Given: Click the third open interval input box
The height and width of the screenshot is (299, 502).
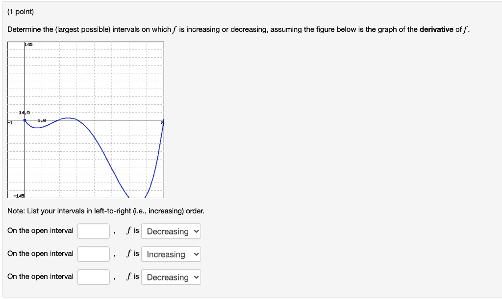Looking at the screenshot, I should point(93,276).
